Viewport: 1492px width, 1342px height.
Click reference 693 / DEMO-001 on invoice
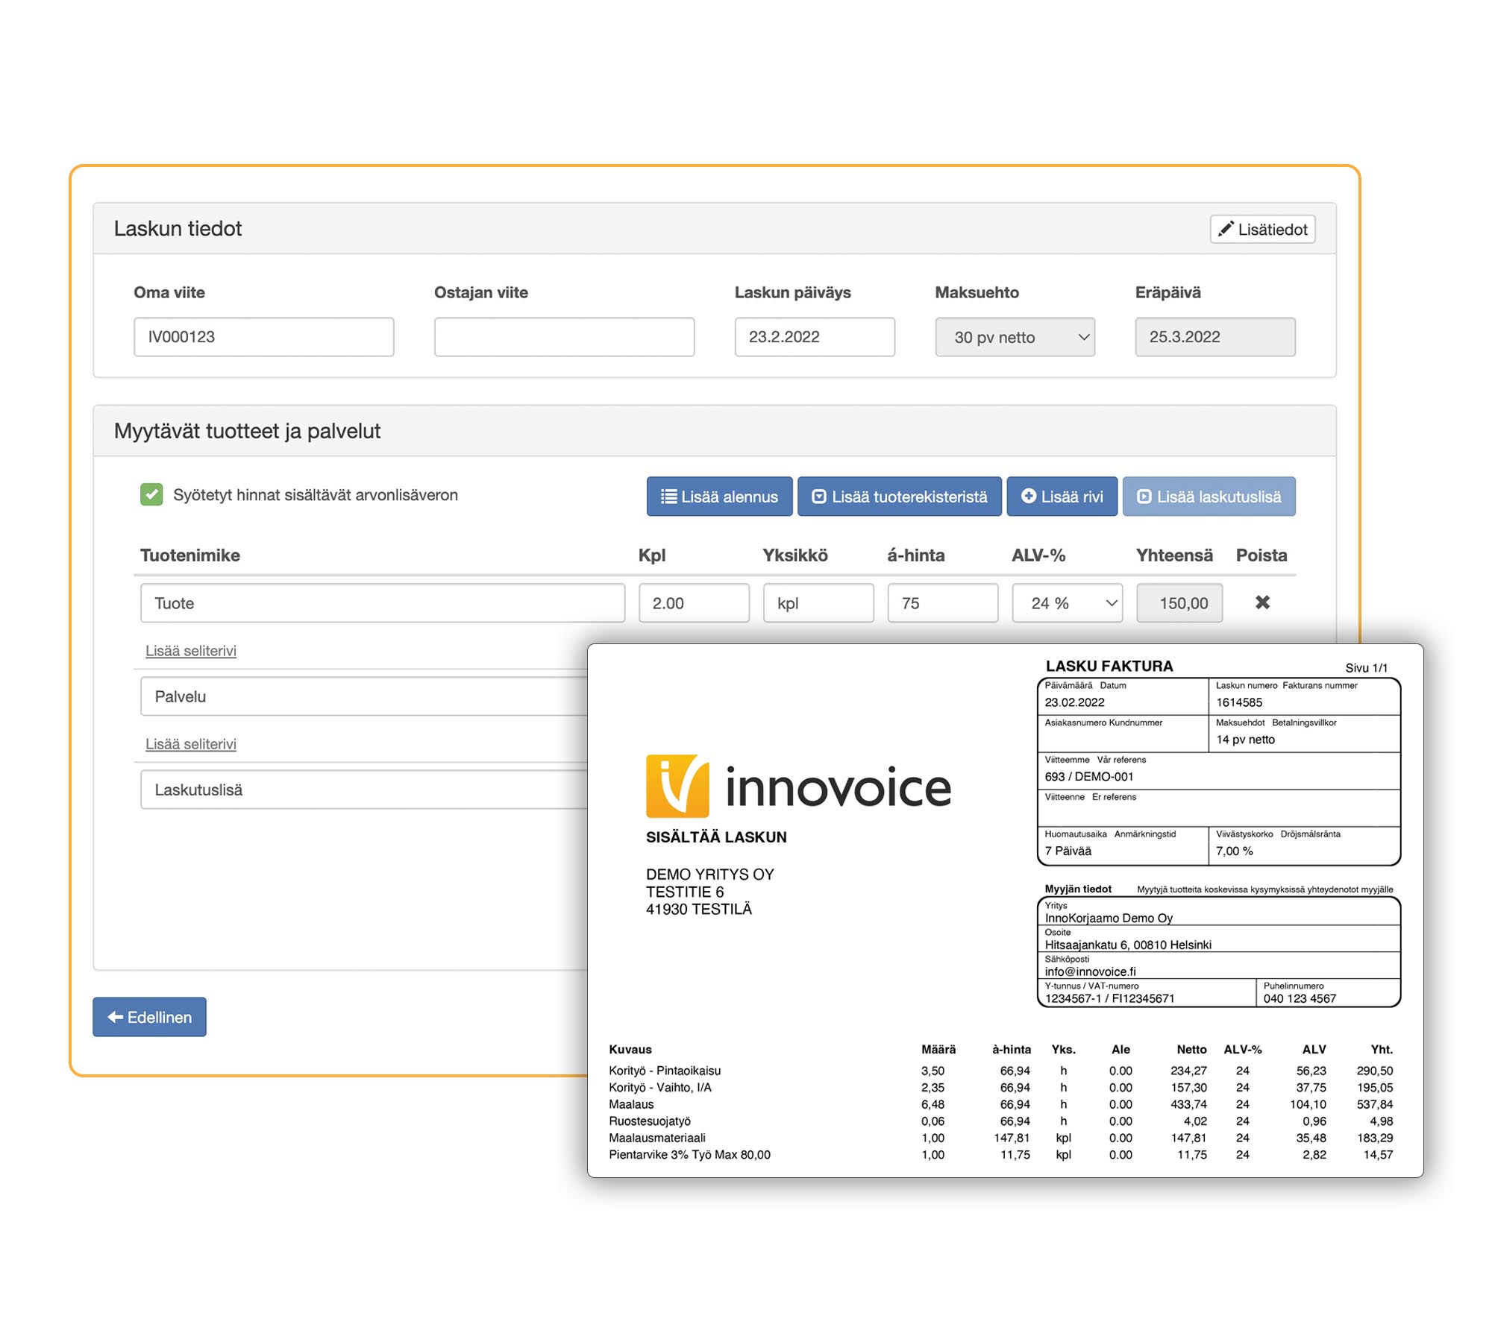coord(1088,777)
